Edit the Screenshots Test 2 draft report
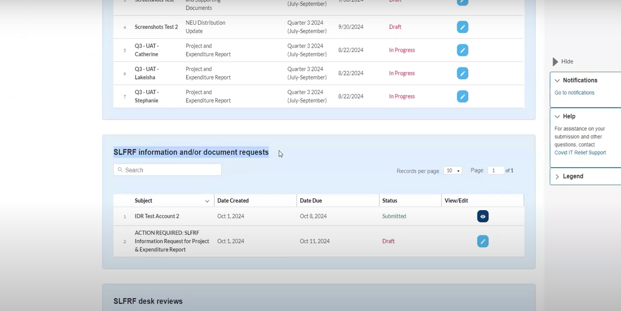 coord(462,27)
